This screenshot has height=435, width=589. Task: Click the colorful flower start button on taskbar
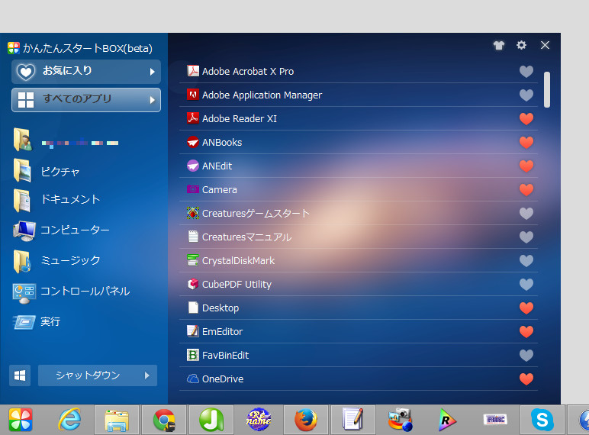point(21,420)
